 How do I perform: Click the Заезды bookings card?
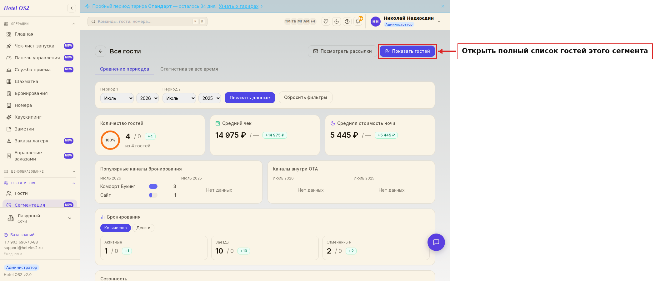[x=265, y=248]
